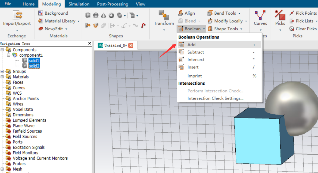The height and width of the screenshot is (173, 318).
Task: Open the Material Library
Action: pyautogui.click(x=57, y=21)
